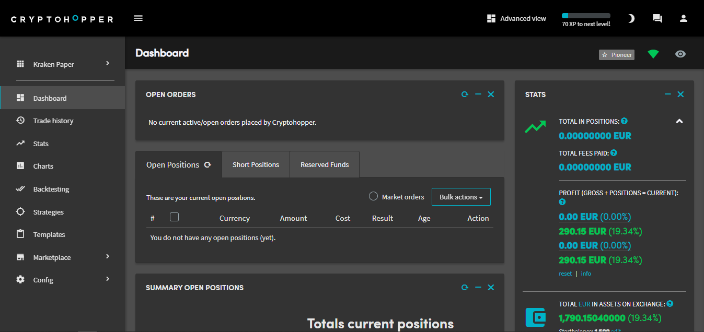Sort positions by Cost column

point(343,218)
